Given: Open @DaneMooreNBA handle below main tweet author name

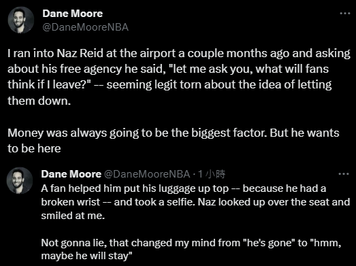Looking at the screenshot, I should 85,27.
